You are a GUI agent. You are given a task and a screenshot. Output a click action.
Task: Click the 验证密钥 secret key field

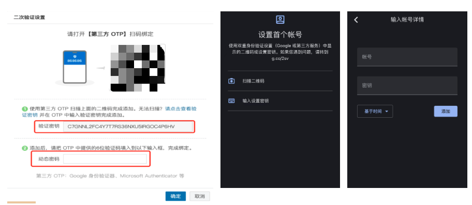128,127
